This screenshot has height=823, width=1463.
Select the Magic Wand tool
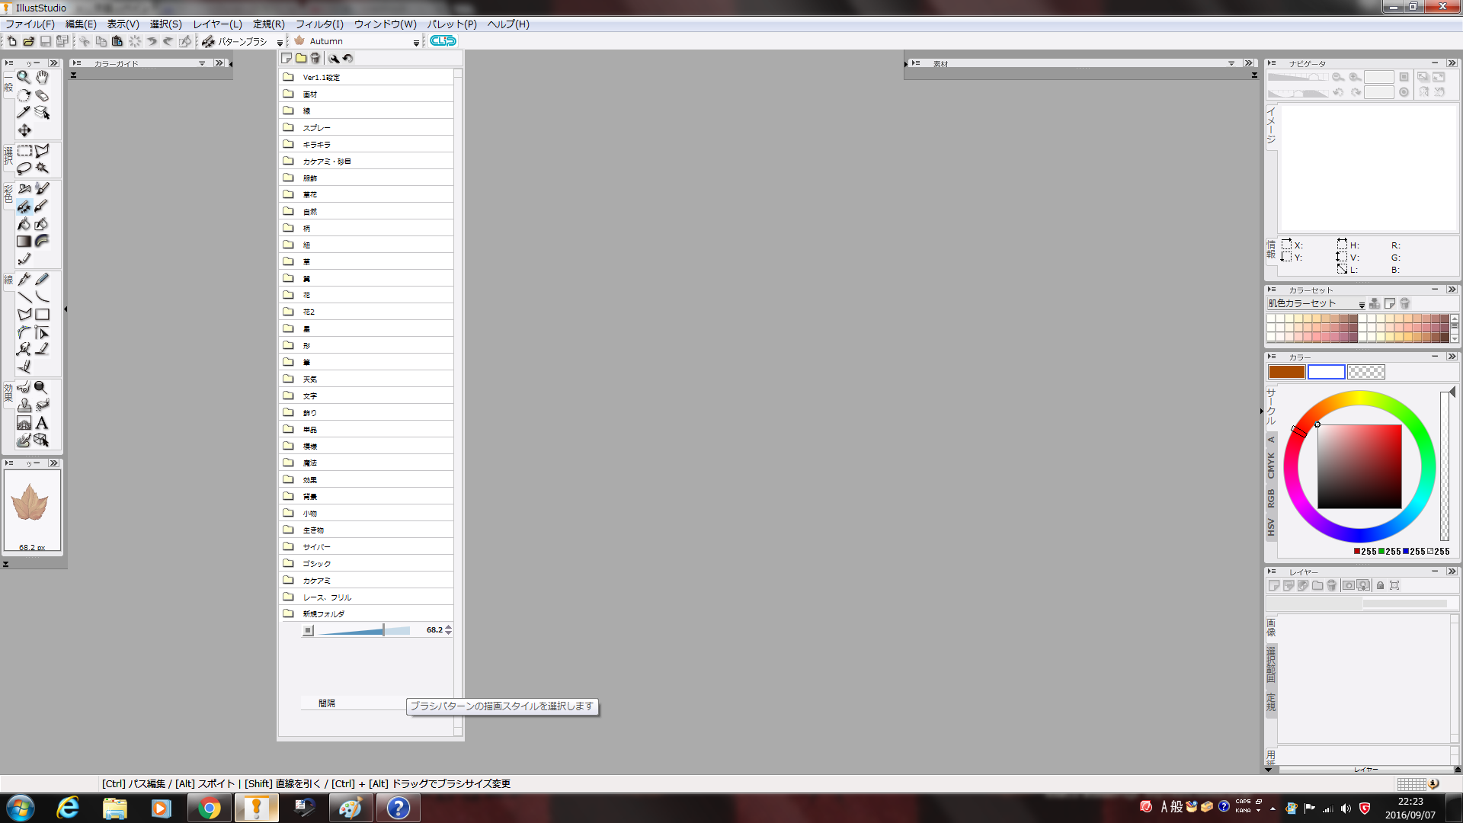(43, 168)
